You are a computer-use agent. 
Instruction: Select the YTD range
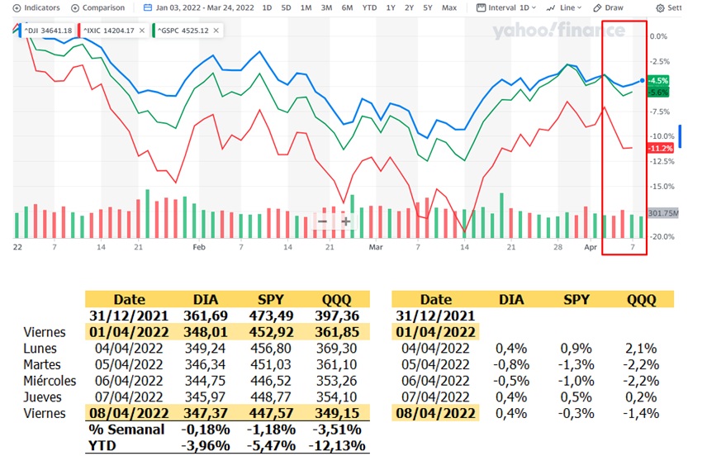369,7
